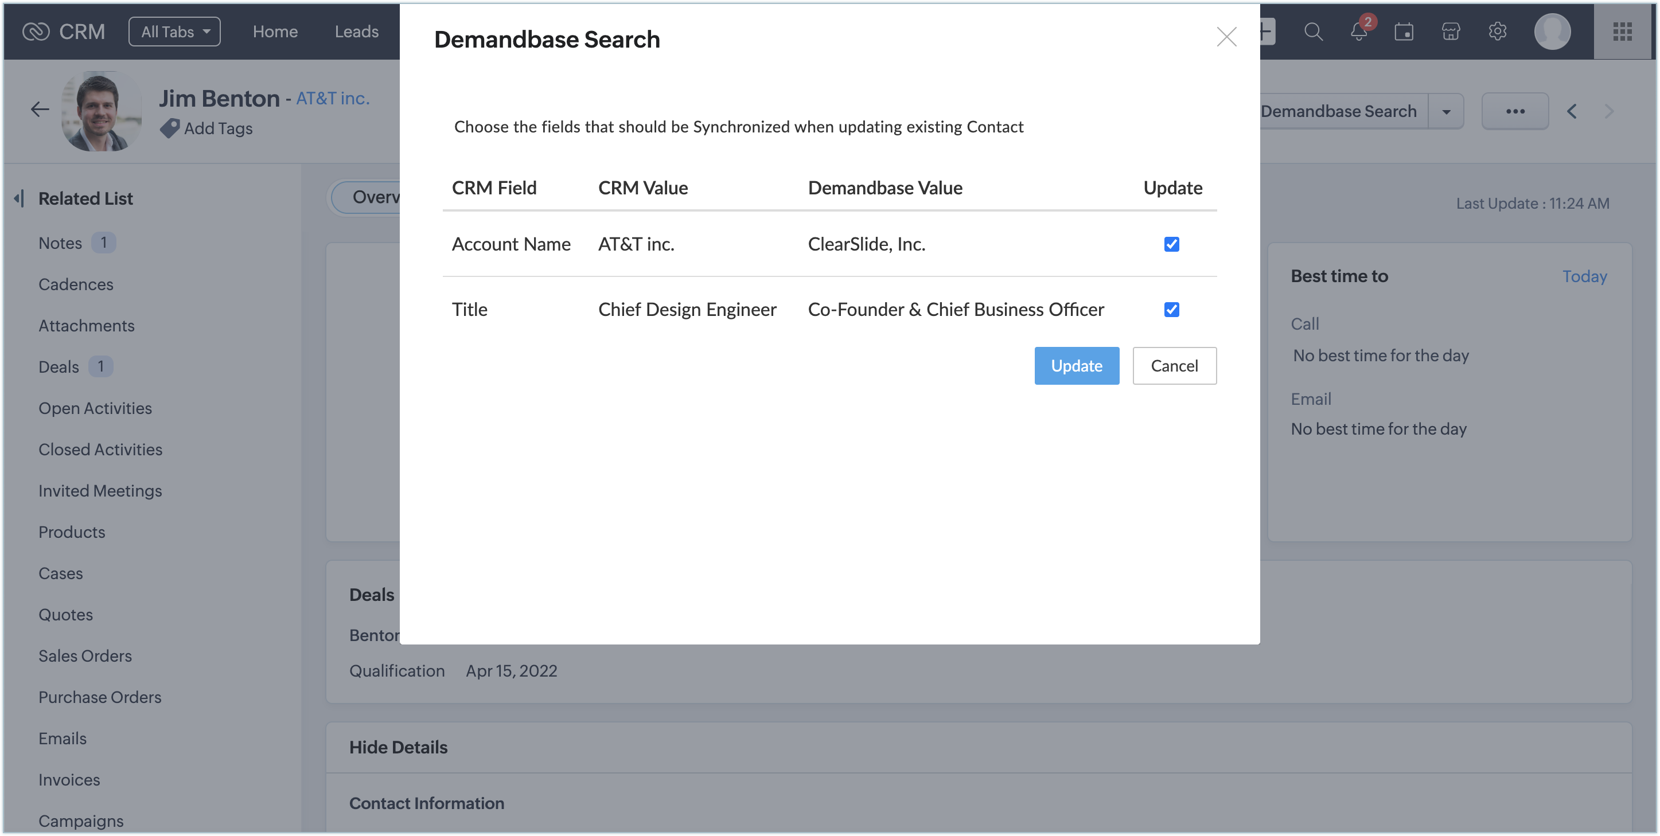
Task: Open the three-dots more options menu
Action: pos(1515,111)
